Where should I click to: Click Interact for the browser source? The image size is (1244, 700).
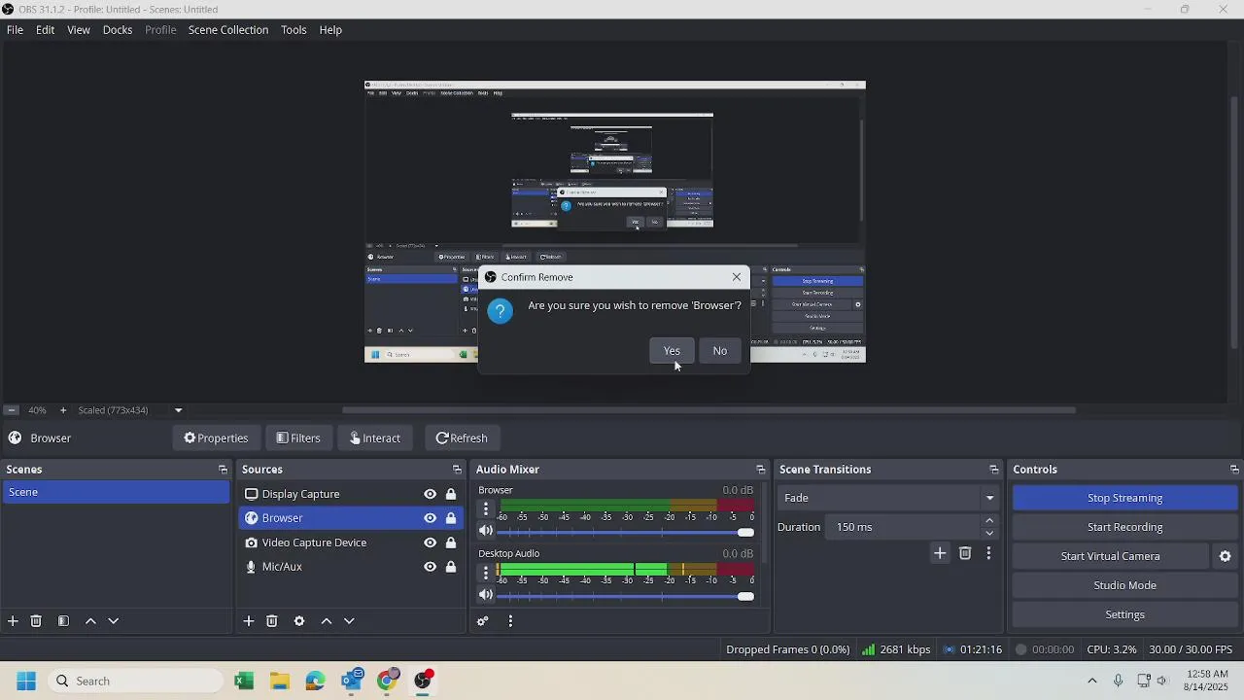pyautogui.click(x=375, y=438)
